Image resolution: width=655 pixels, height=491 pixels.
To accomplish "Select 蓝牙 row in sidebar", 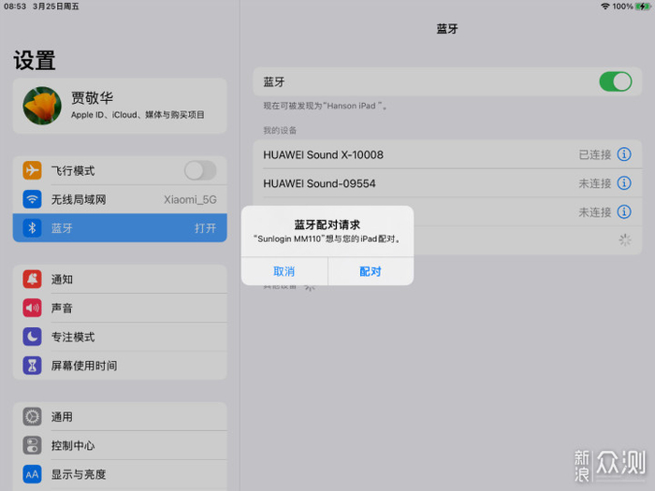I will 120,228.
